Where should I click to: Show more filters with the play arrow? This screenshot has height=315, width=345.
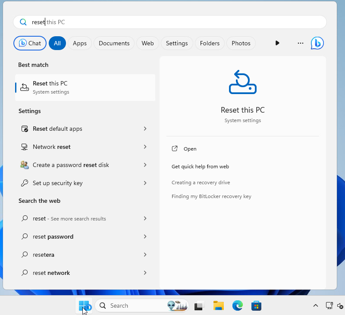(277, 43)
